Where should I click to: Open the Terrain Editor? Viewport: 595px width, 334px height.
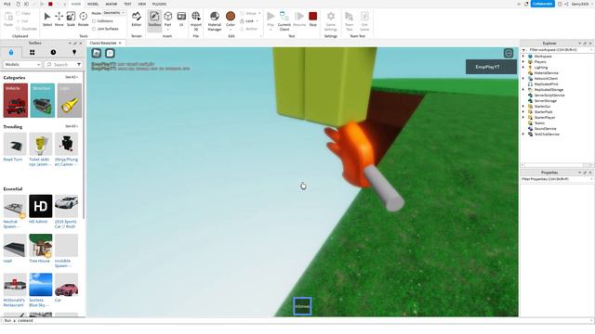coord(137,19)
